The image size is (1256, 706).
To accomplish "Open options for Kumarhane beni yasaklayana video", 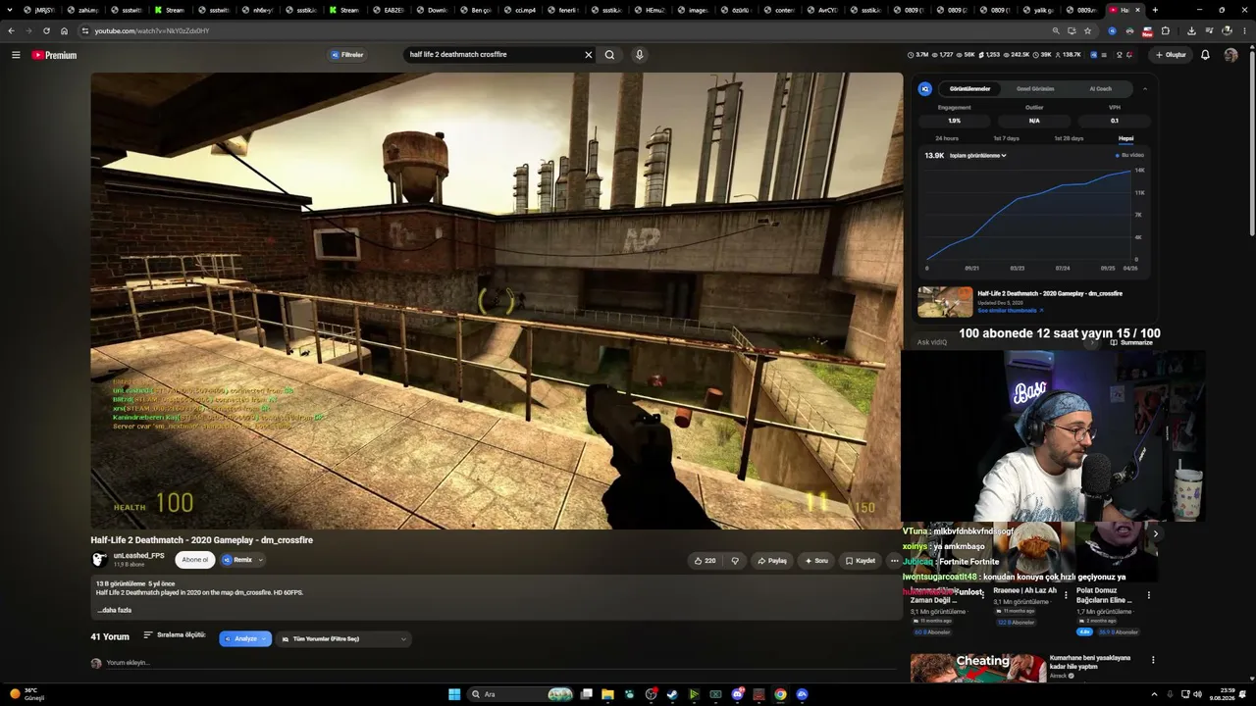I will tap(1153, 660).
